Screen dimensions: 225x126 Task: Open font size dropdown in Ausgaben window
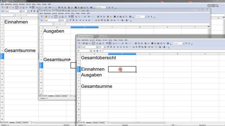pos(67,20)
